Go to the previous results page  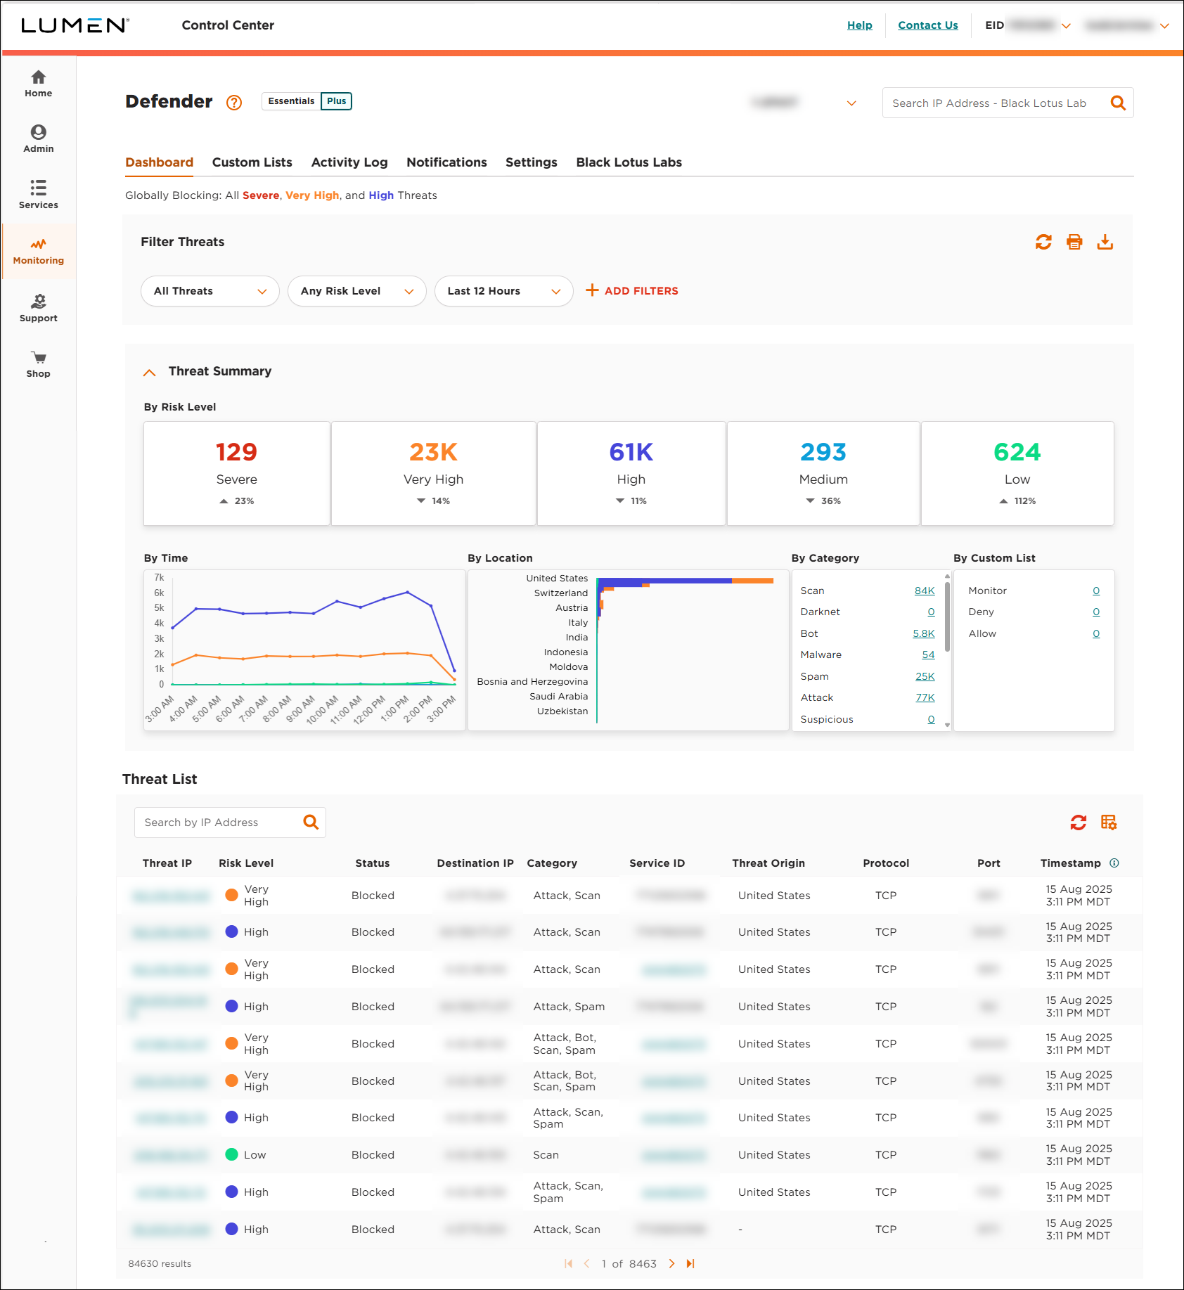[586, 1263]
